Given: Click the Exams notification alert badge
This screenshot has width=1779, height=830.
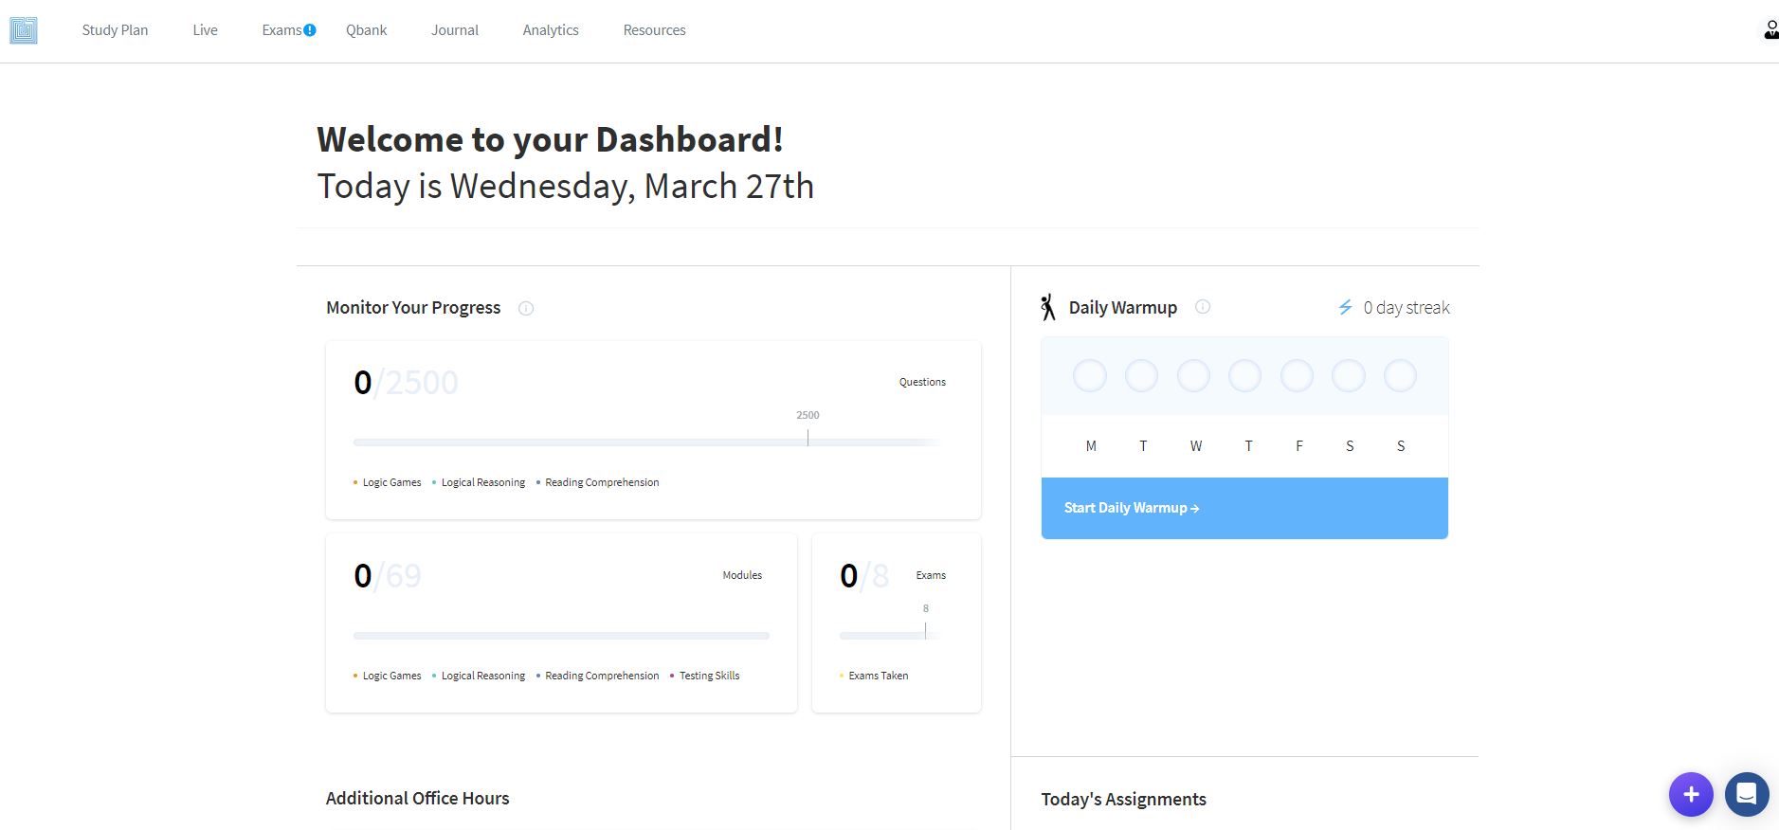Looking at the screenshot, I should (x=310, y=30).
